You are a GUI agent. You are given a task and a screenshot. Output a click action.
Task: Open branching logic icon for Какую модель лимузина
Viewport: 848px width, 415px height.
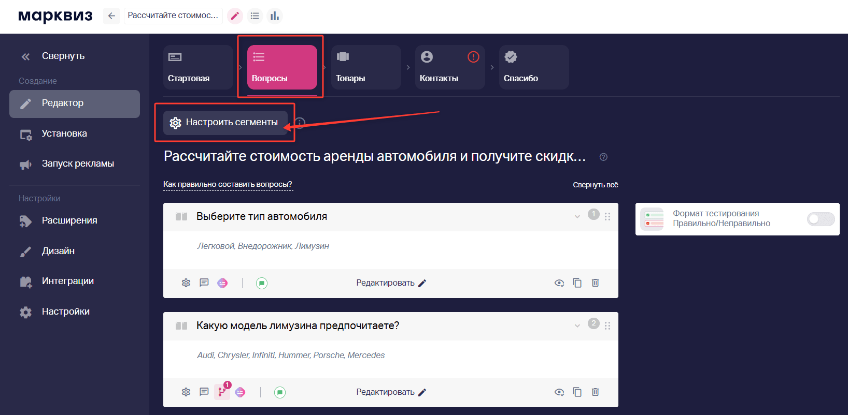222,392
